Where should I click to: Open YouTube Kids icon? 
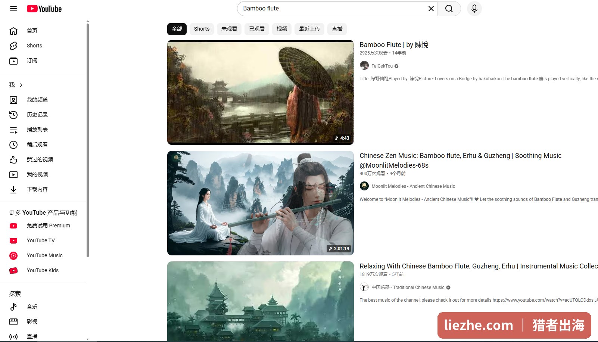tap(13, 270)
